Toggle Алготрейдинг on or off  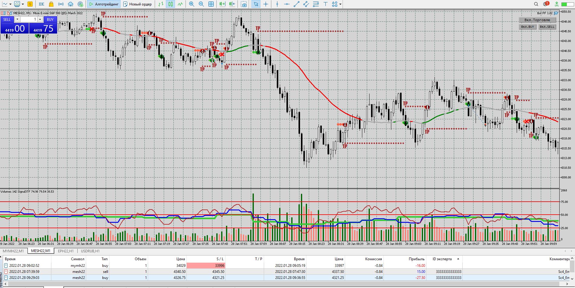pyautogui.click(x=104, y=4)
